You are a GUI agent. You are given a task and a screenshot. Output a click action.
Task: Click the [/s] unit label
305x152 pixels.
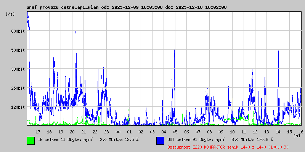pyautogui.click(x=10, y=14)
